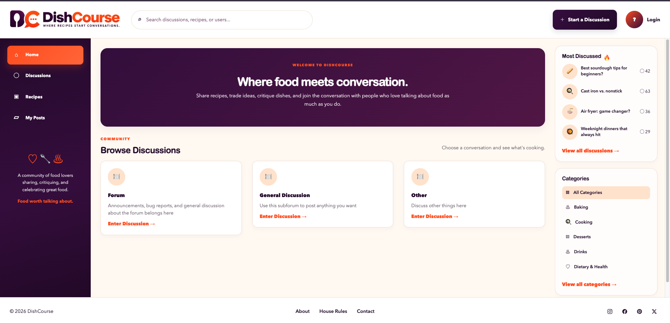
Task: Click the Forum card plate icon
Action: click(x=117, y=177)
